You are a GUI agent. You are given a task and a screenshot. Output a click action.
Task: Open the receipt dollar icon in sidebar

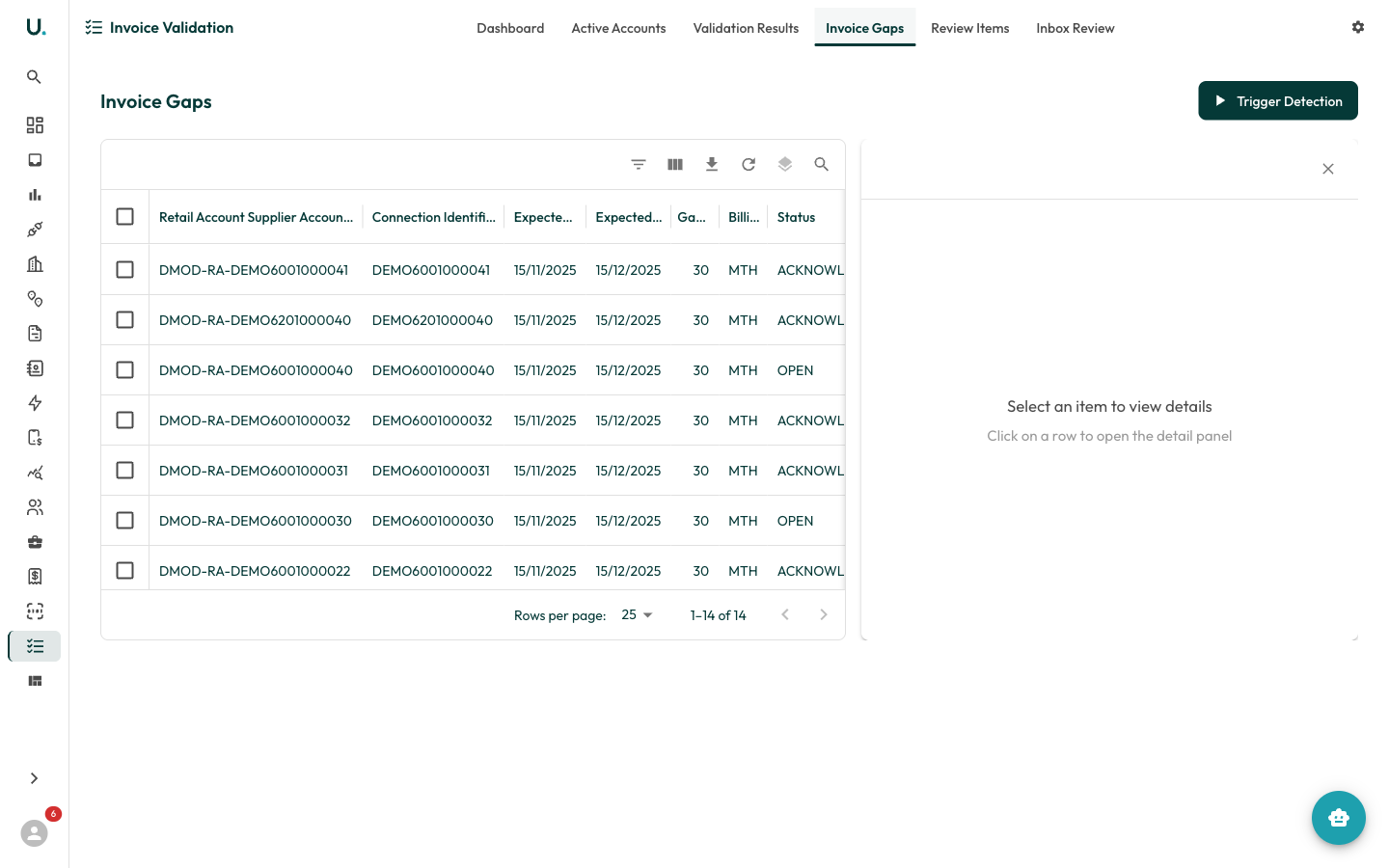[35, 577]
